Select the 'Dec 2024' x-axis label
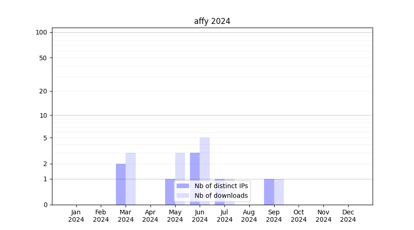Viewport: 414px width, 230px height. click(348, 216)
